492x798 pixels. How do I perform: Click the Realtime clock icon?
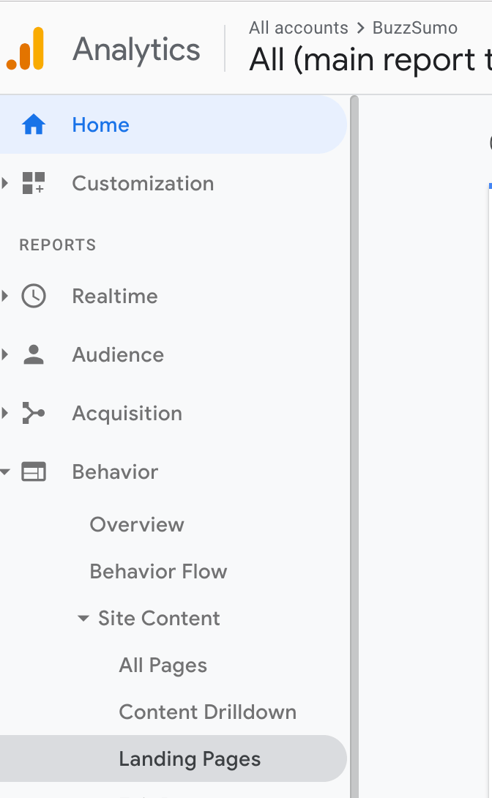34,297
